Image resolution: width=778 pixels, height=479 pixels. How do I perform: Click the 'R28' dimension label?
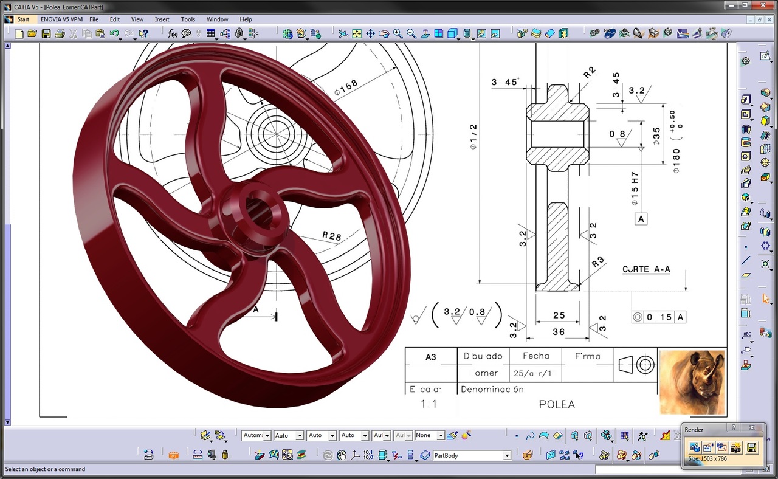[332, 236]
